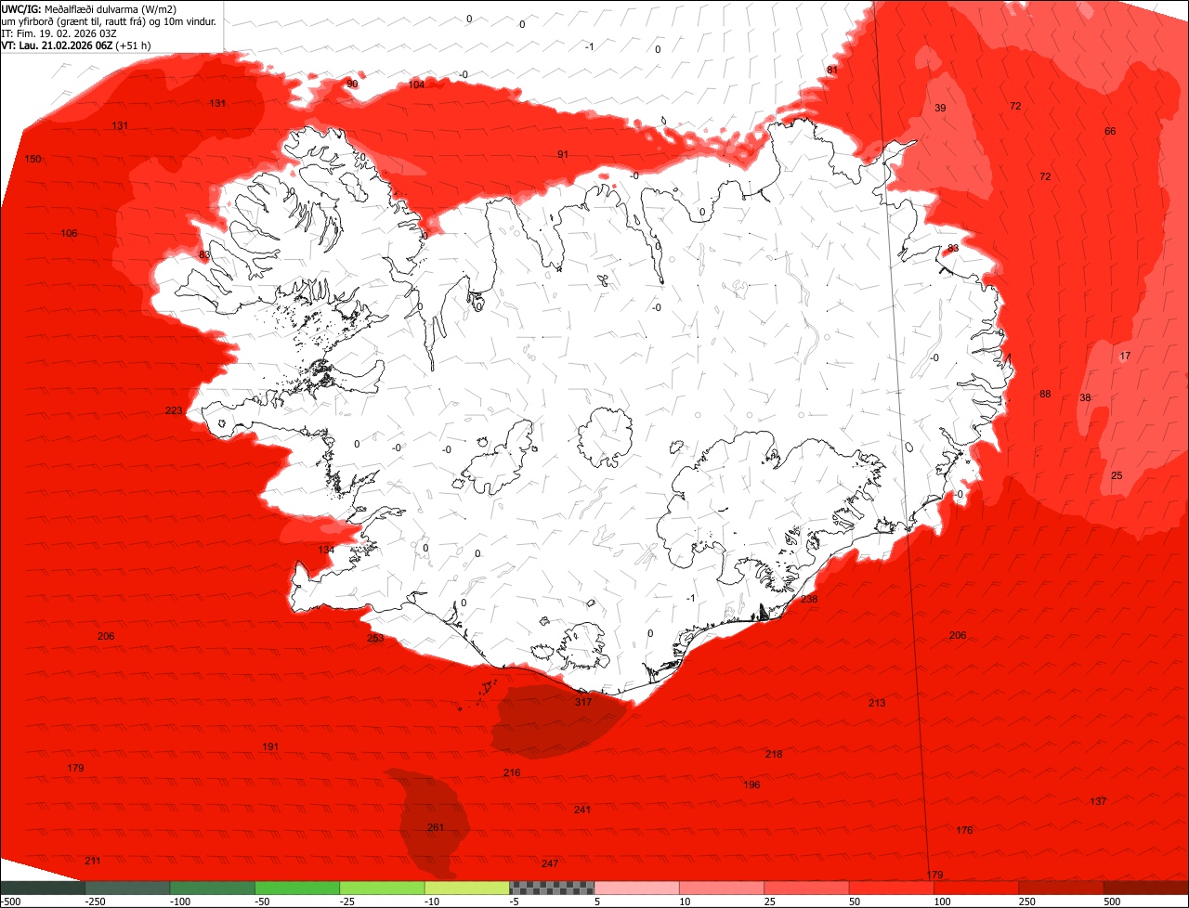Click the 211 flux value
Viewport: 1189px width, 908px height.
pyautogui.click(x=92, y=861)
